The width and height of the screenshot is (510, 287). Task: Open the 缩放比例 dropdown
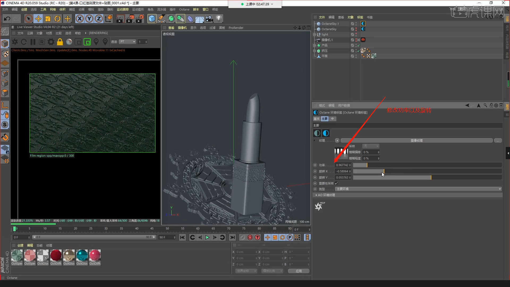272,271
